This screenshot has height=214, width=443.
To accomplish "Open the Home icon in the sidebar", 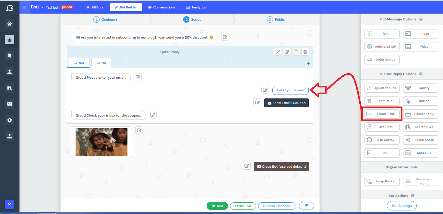I will pyautogui.click(x=9, y=24).
